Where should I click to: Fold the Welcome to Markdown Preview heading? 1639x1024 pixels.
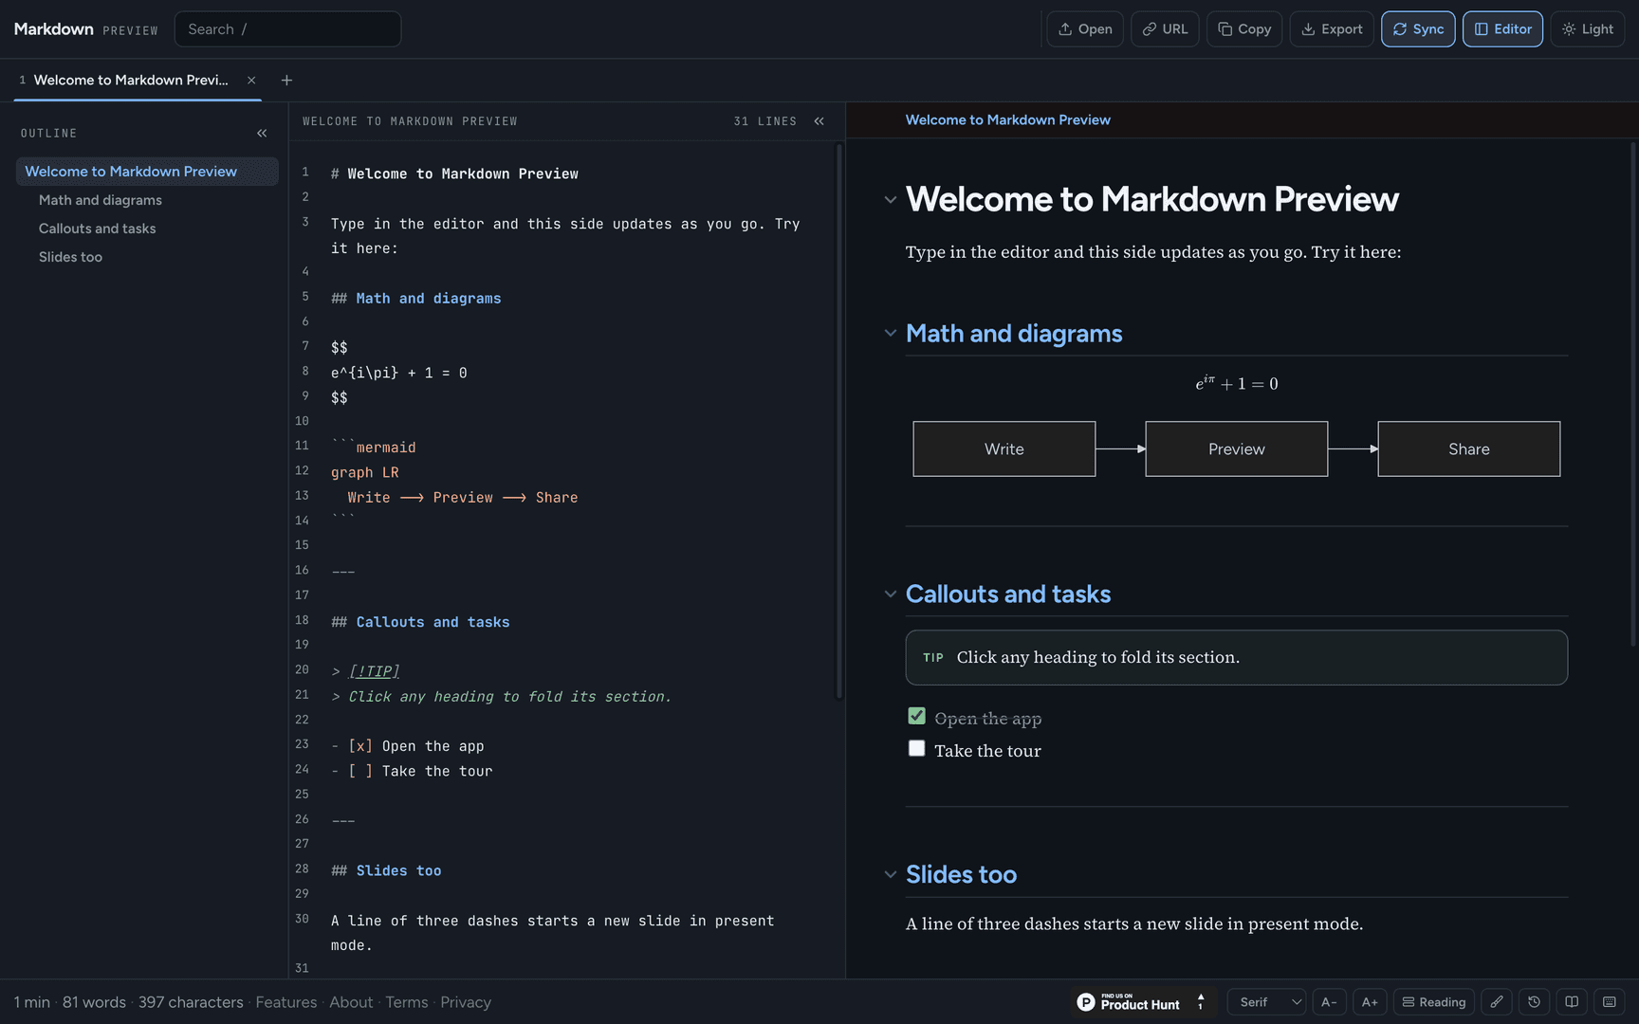[x=890, y=199]
